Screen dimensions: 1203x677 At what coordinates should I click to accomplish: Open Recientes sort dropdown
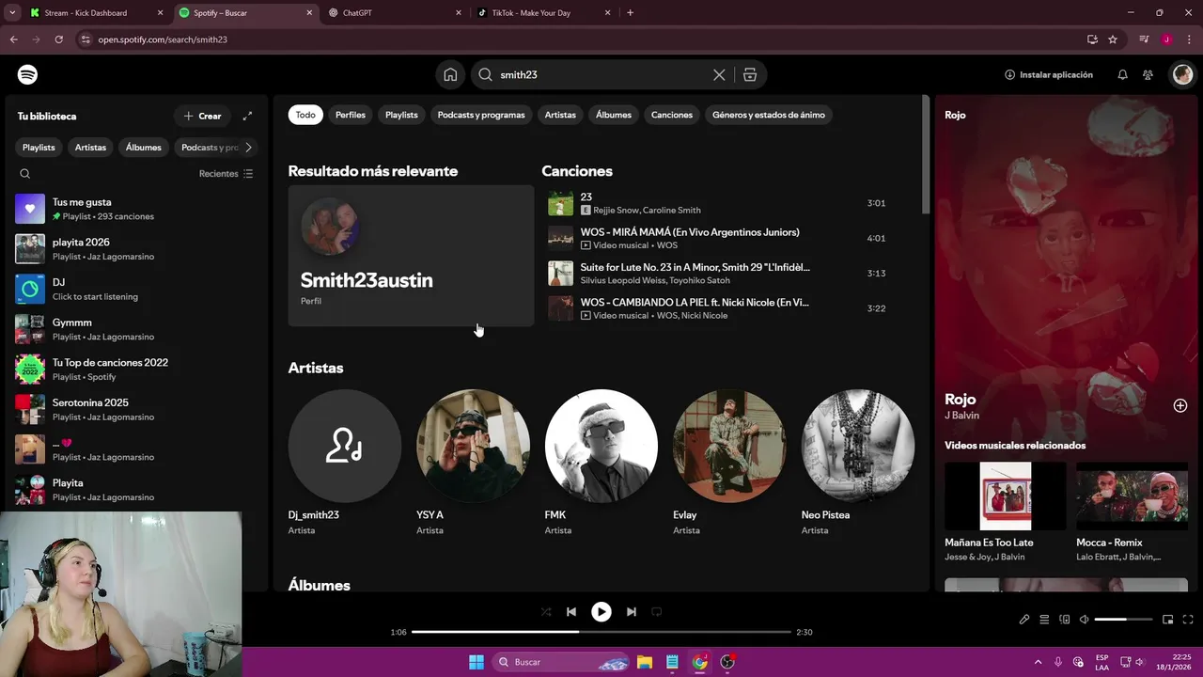coord(226,173)
